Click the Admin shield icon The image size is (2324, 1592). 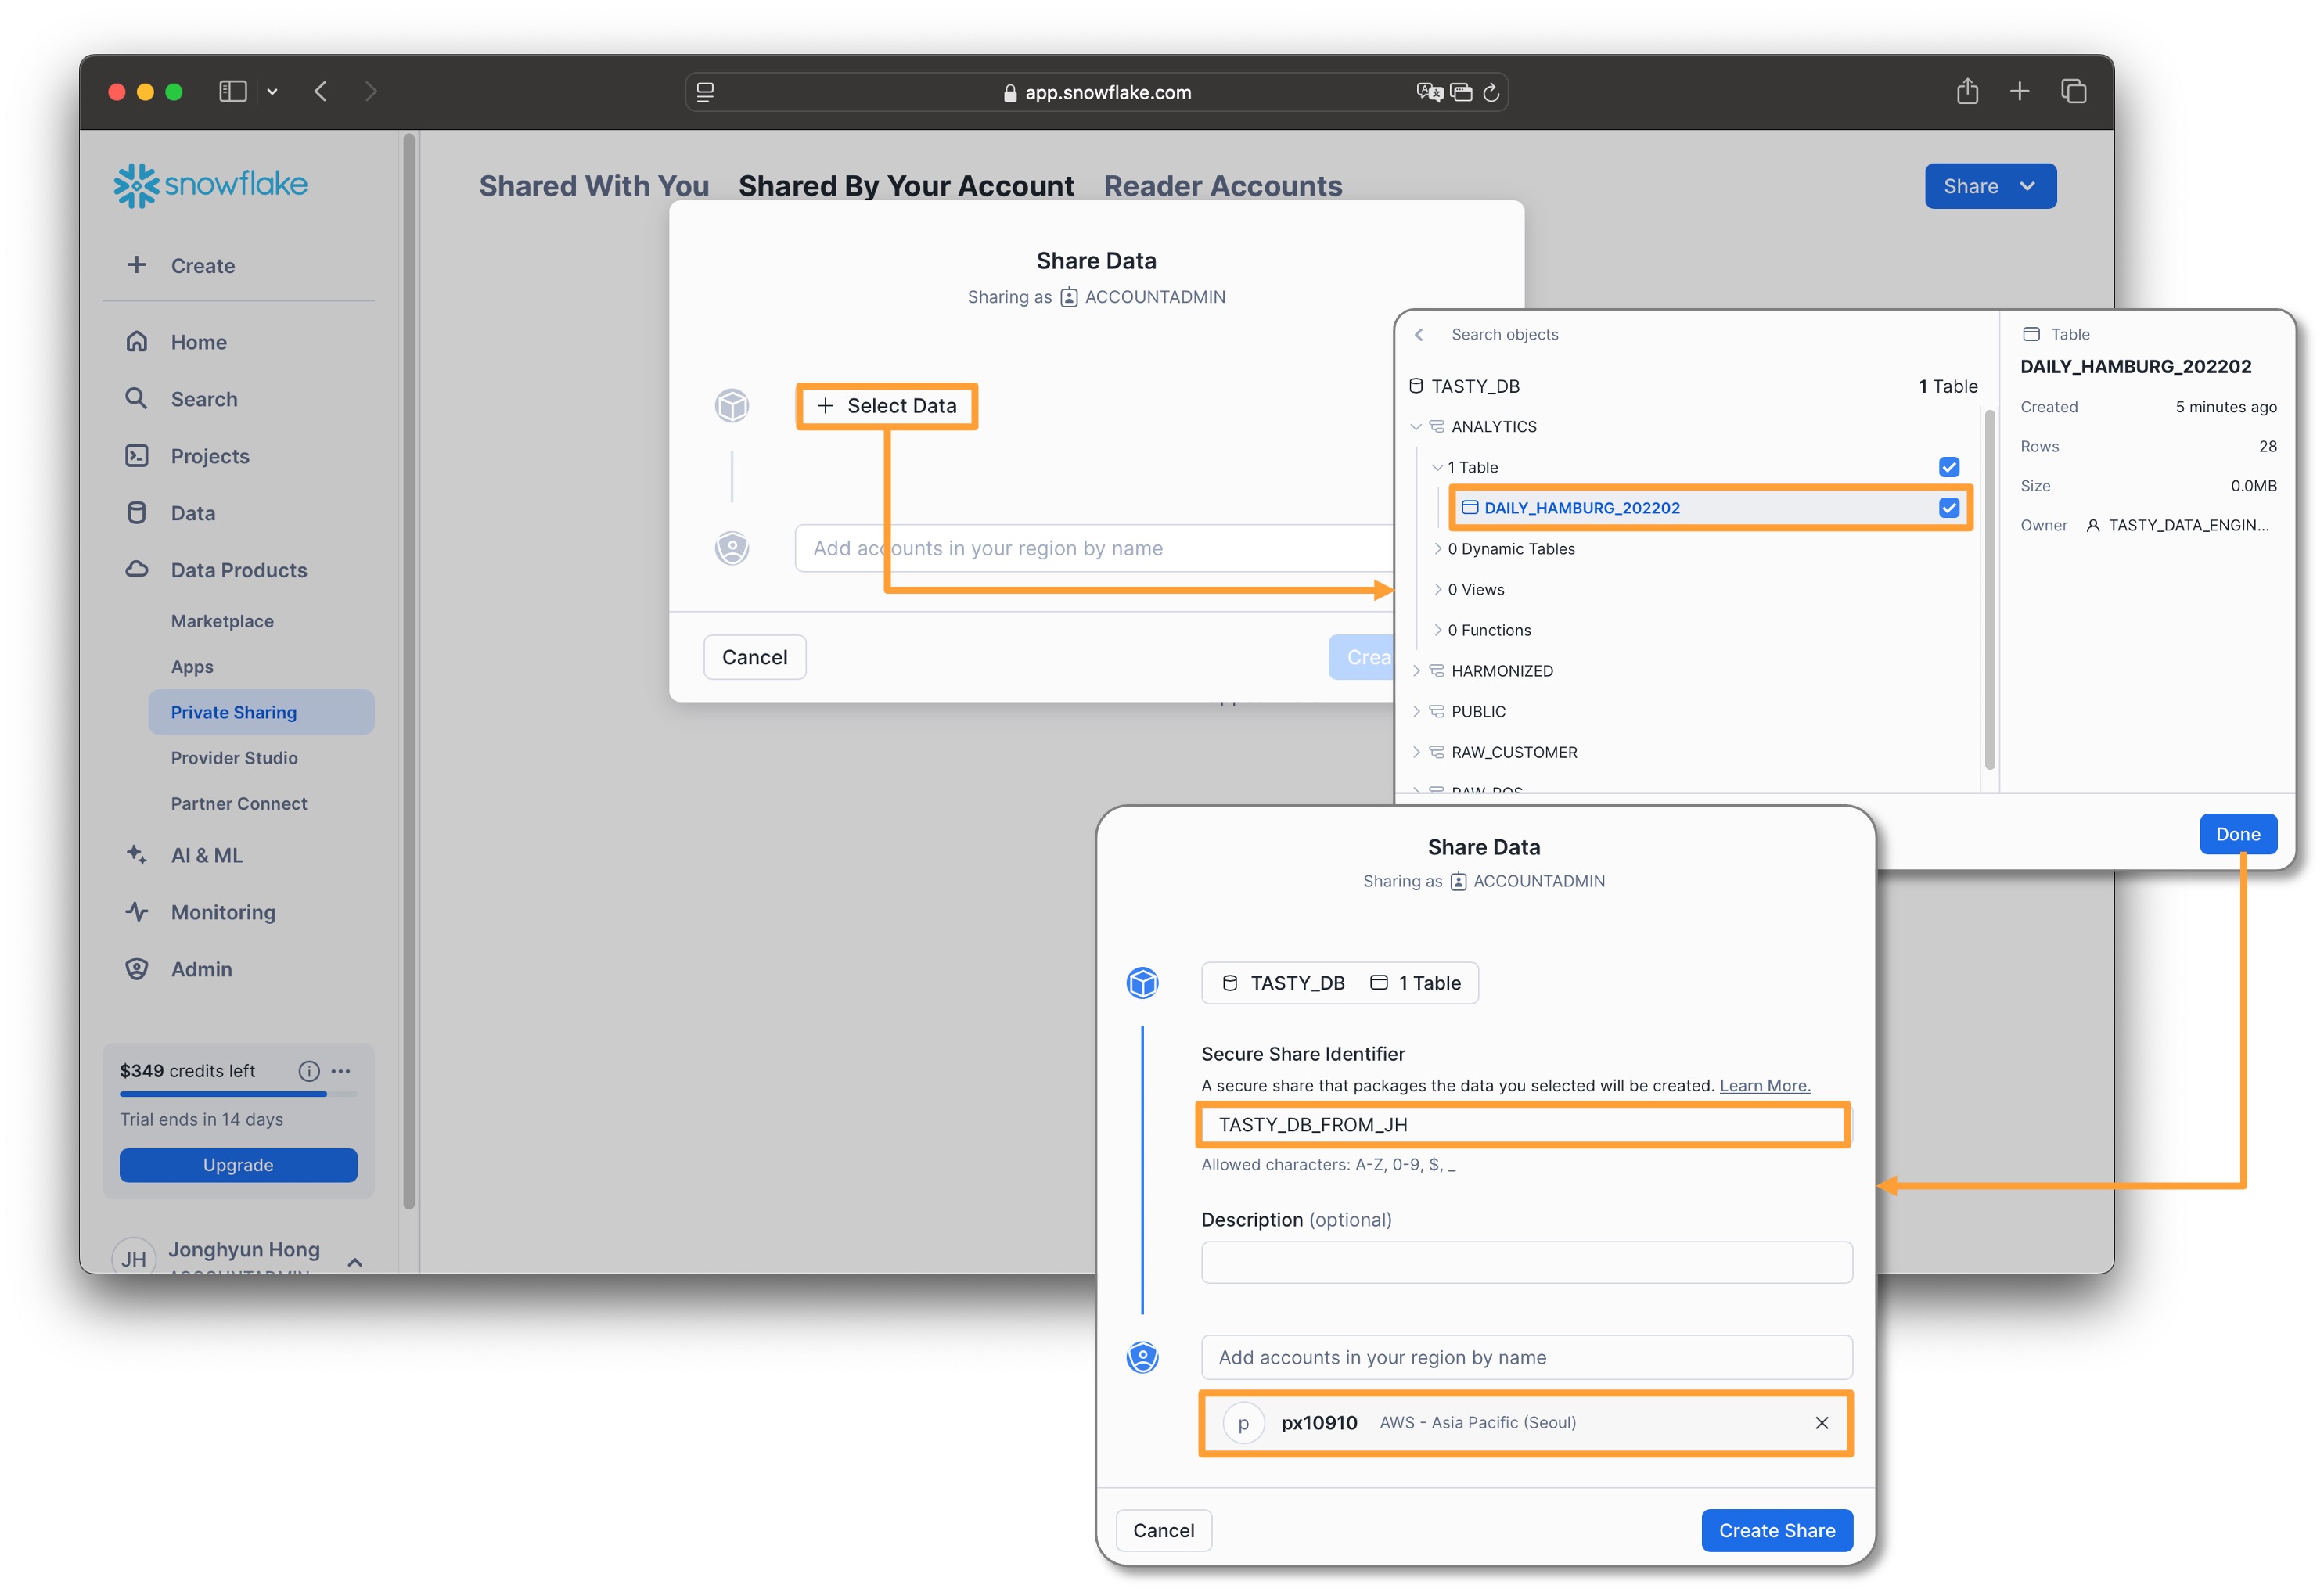[137, 969]
